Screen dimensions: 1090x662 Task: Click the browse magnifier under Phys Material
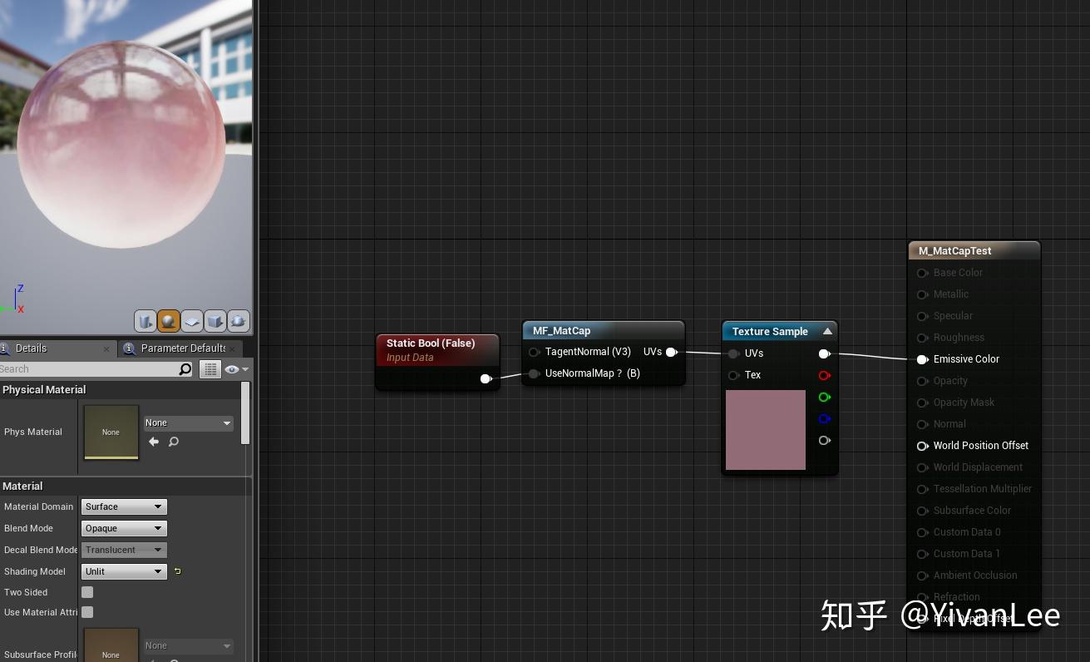point(173,442)
